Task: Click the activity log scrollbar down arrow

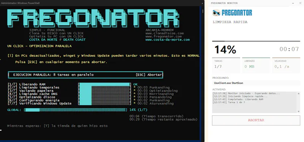Action: tap(299, 111)
